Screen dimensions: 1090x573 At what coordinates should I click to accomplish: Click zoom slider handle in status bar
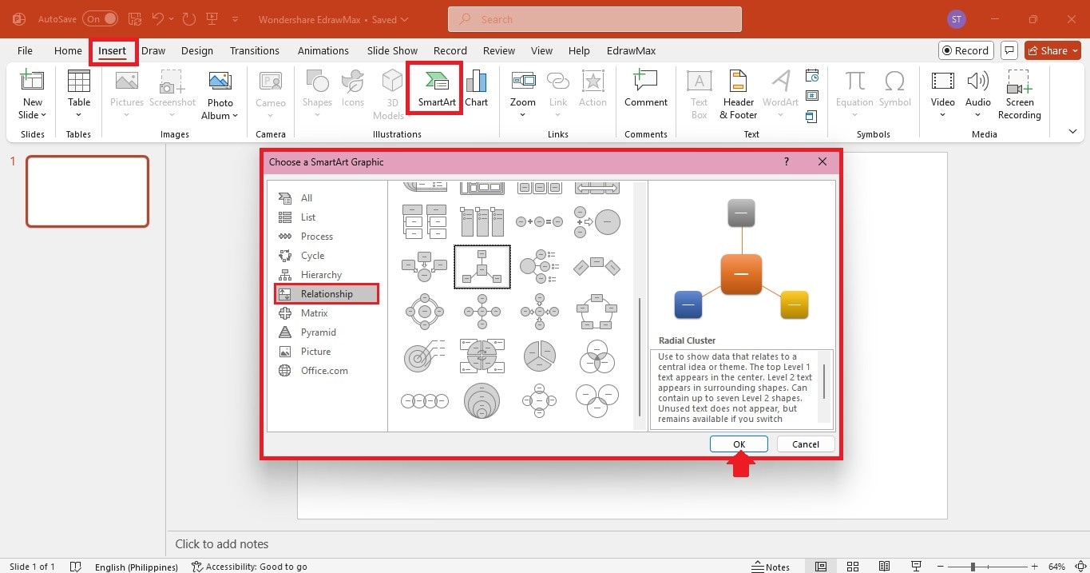pyautogui.click(x=972, y=567)
